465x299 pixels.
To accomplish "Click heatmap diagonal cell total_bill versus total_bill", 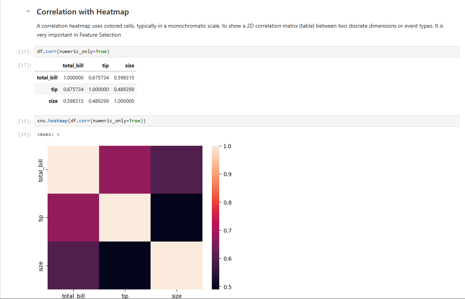I will 73,170.
